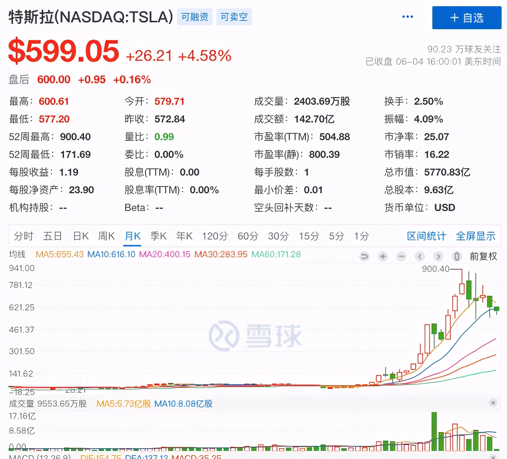
Task: Open 全屏显示 fullscreen chart
Action: click(x=476, y=236)
